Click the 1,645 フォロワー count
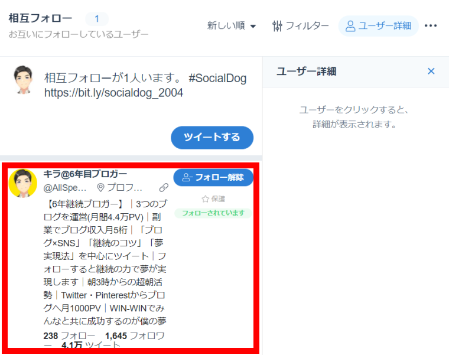The width and height of the screenshot is (449, 355). pyautogui.click(x=135, y=336)
